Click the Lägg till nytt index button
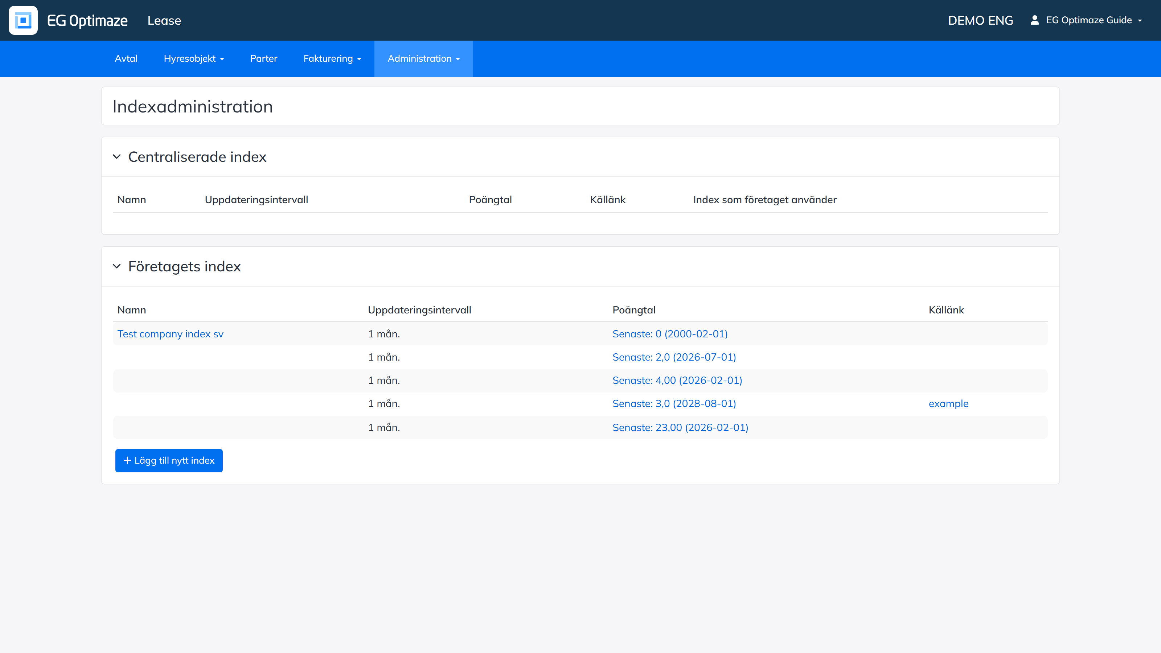1161x653 pixels. 169,461
